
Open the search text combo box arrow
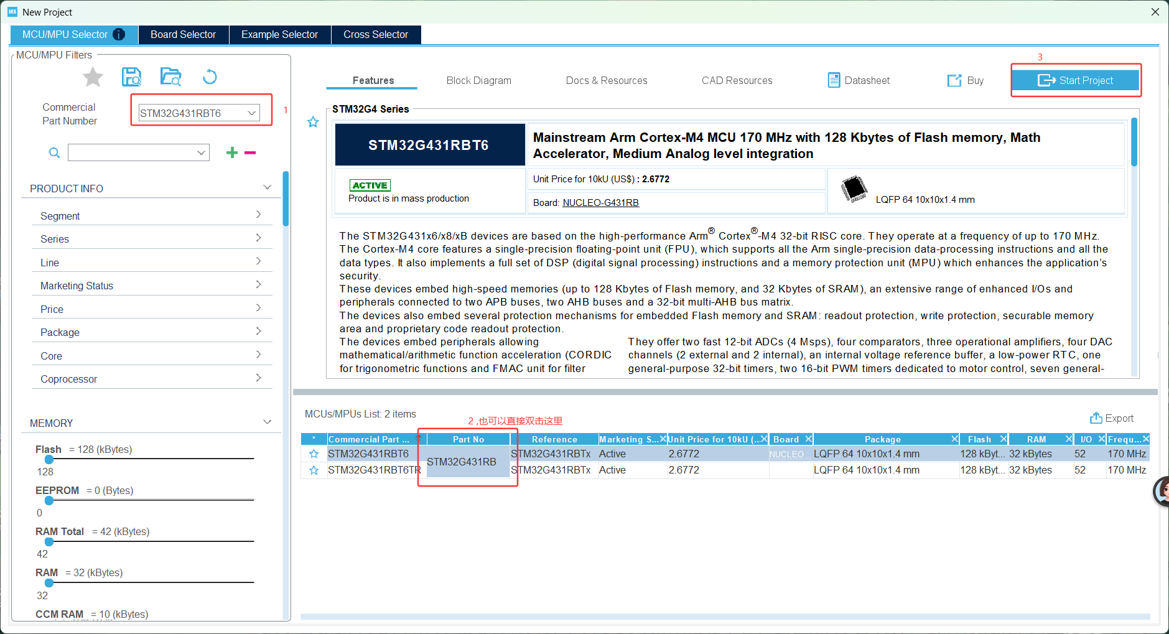click(201, 152)
